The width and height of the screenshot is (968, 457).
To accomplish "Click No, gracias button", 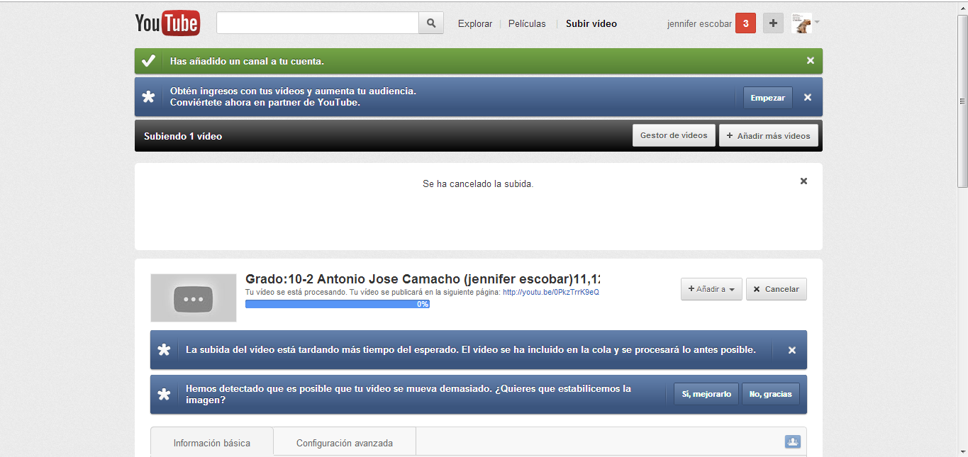I will [771, 394].
